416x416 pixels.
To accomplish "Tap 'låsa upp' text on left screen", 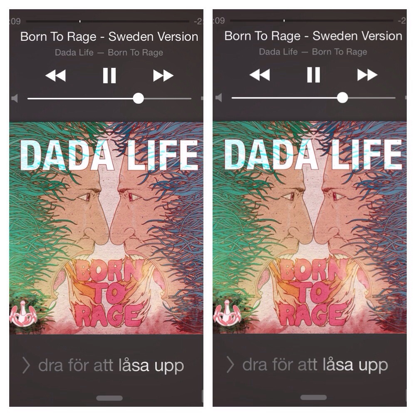I will (x=151, y=366).
